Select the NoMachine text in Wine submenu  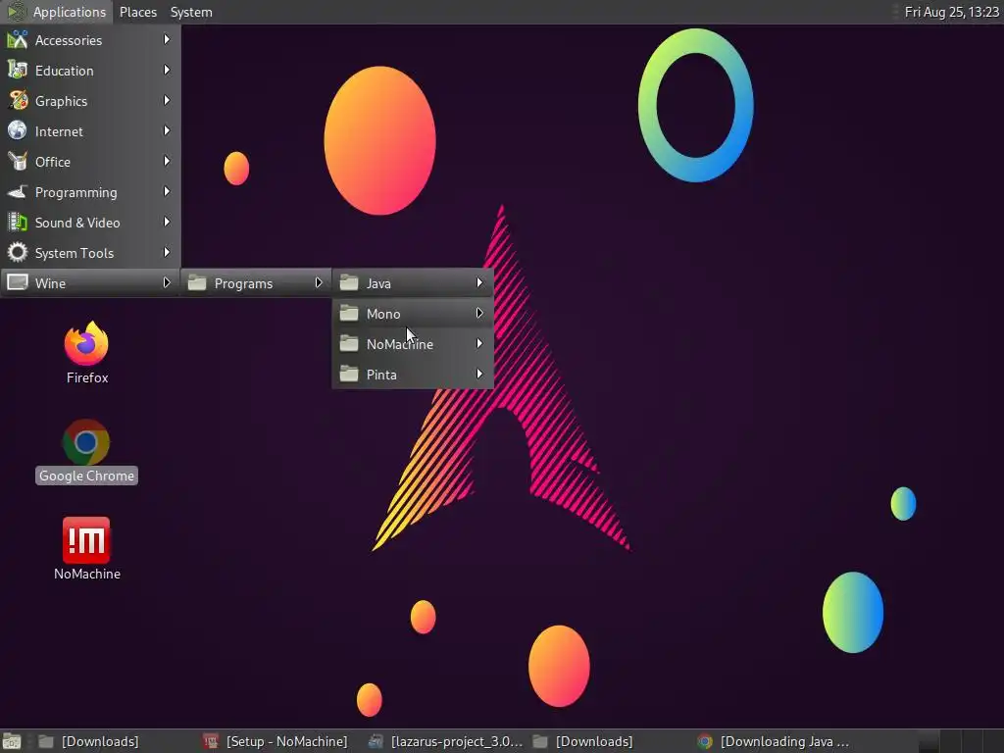click(400, 344)
